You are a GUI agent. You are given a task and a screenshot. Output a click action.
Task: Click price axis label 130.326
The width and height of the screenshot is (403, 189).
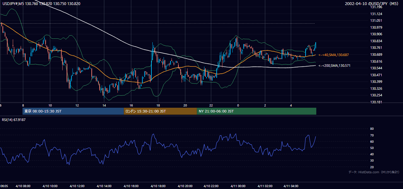coord(377,89)
